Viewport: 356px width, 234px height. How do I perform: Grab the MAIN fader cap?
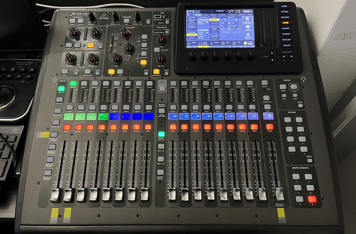pyautogui.click(x=280, y=194)
